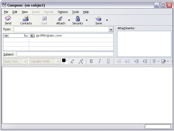The image size is (174, 131).
Task: Open the Tools menu
Action: tap(75, 12)
